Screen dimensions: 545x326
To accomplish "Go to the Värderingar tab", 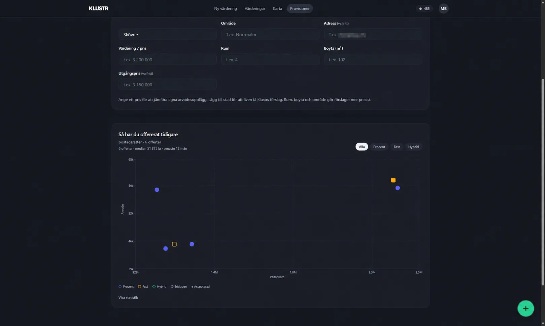I will [x=255, y=9].
